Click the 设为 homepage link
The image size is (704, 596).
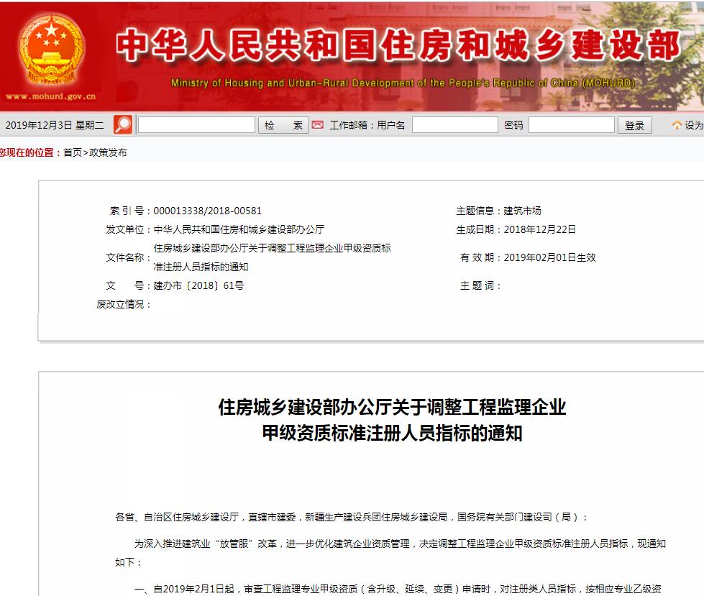tap(694, 125)
